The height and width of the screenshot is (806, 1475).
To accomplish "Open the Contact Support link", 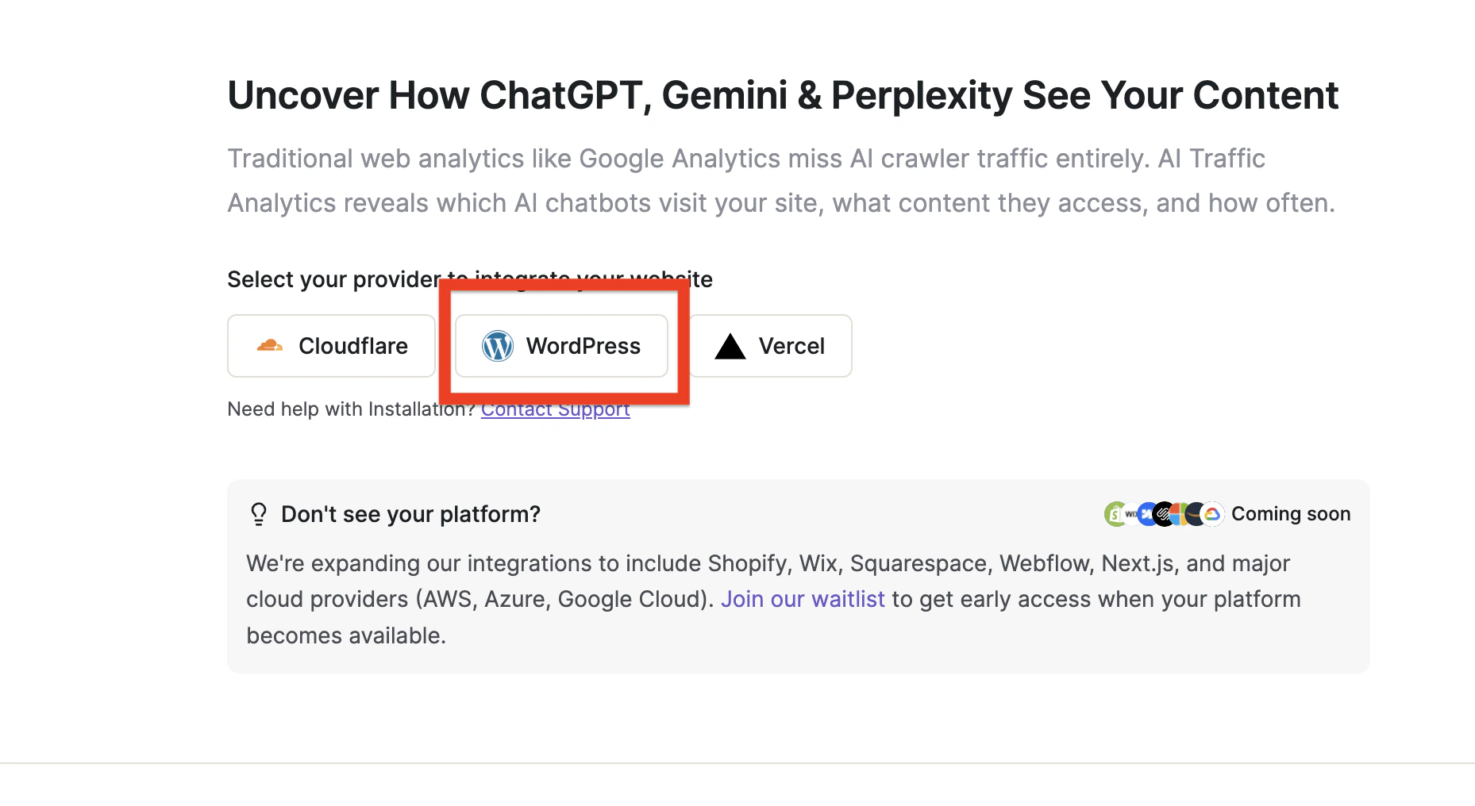I will click(555, 409).
